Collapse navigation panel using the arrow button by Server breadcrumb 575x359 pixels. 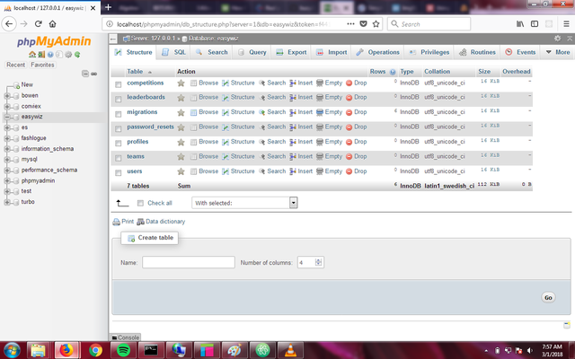[113, 39]
